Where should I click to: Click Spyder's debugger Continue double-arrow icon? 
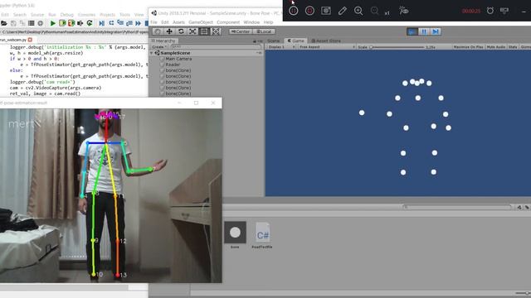[x=138, y=23]
